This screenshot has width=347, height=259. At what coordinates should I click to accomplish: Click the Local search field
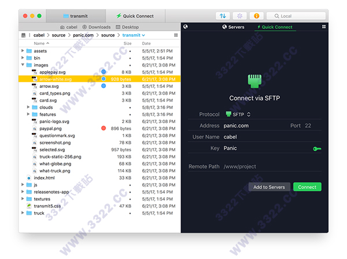[296, 16]
